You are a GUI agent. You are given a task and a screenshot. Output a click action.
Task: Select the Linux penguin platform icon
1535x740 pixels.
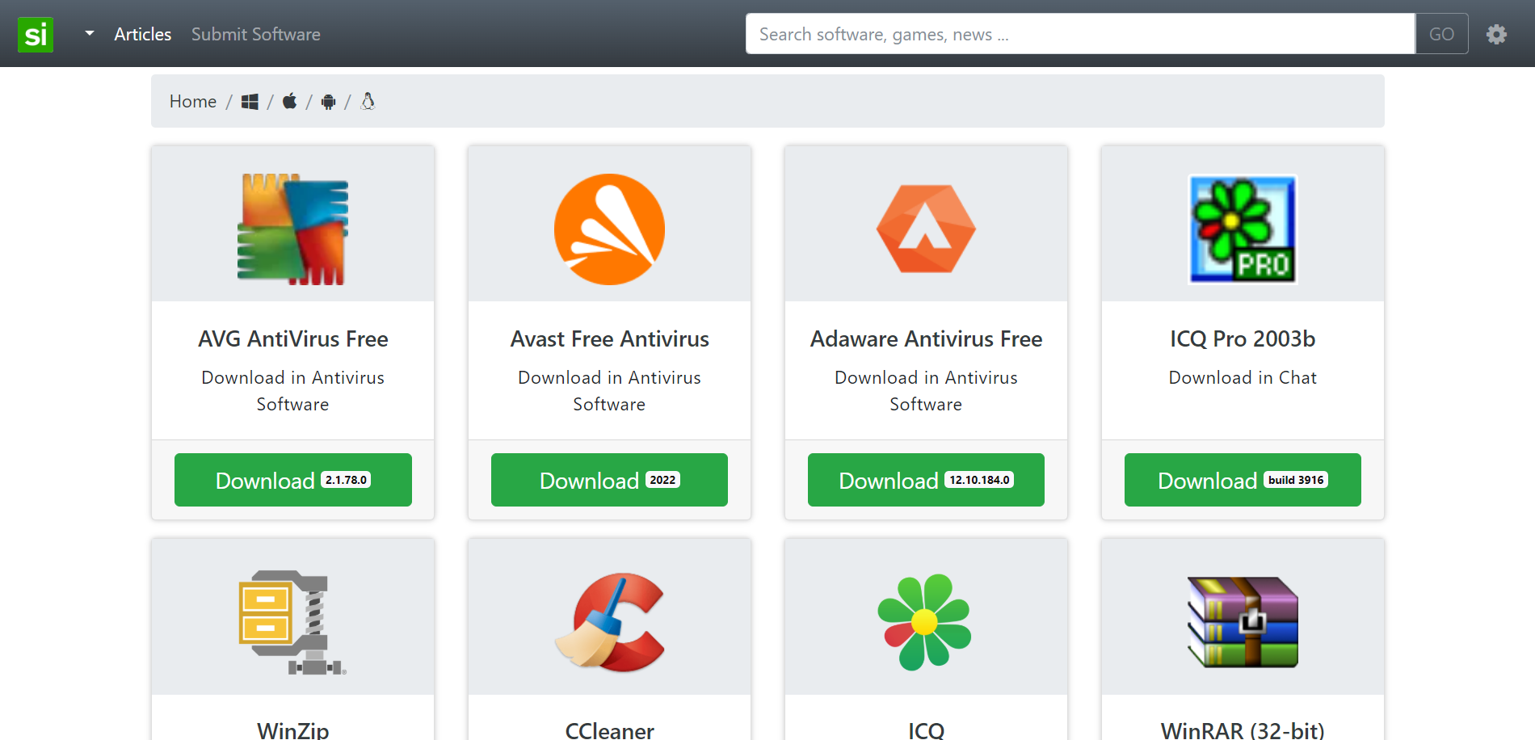tap(368, 101)
